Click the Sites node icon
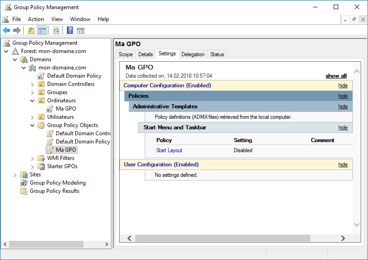This screenshot has height=260, width=368. click(24, 175)
